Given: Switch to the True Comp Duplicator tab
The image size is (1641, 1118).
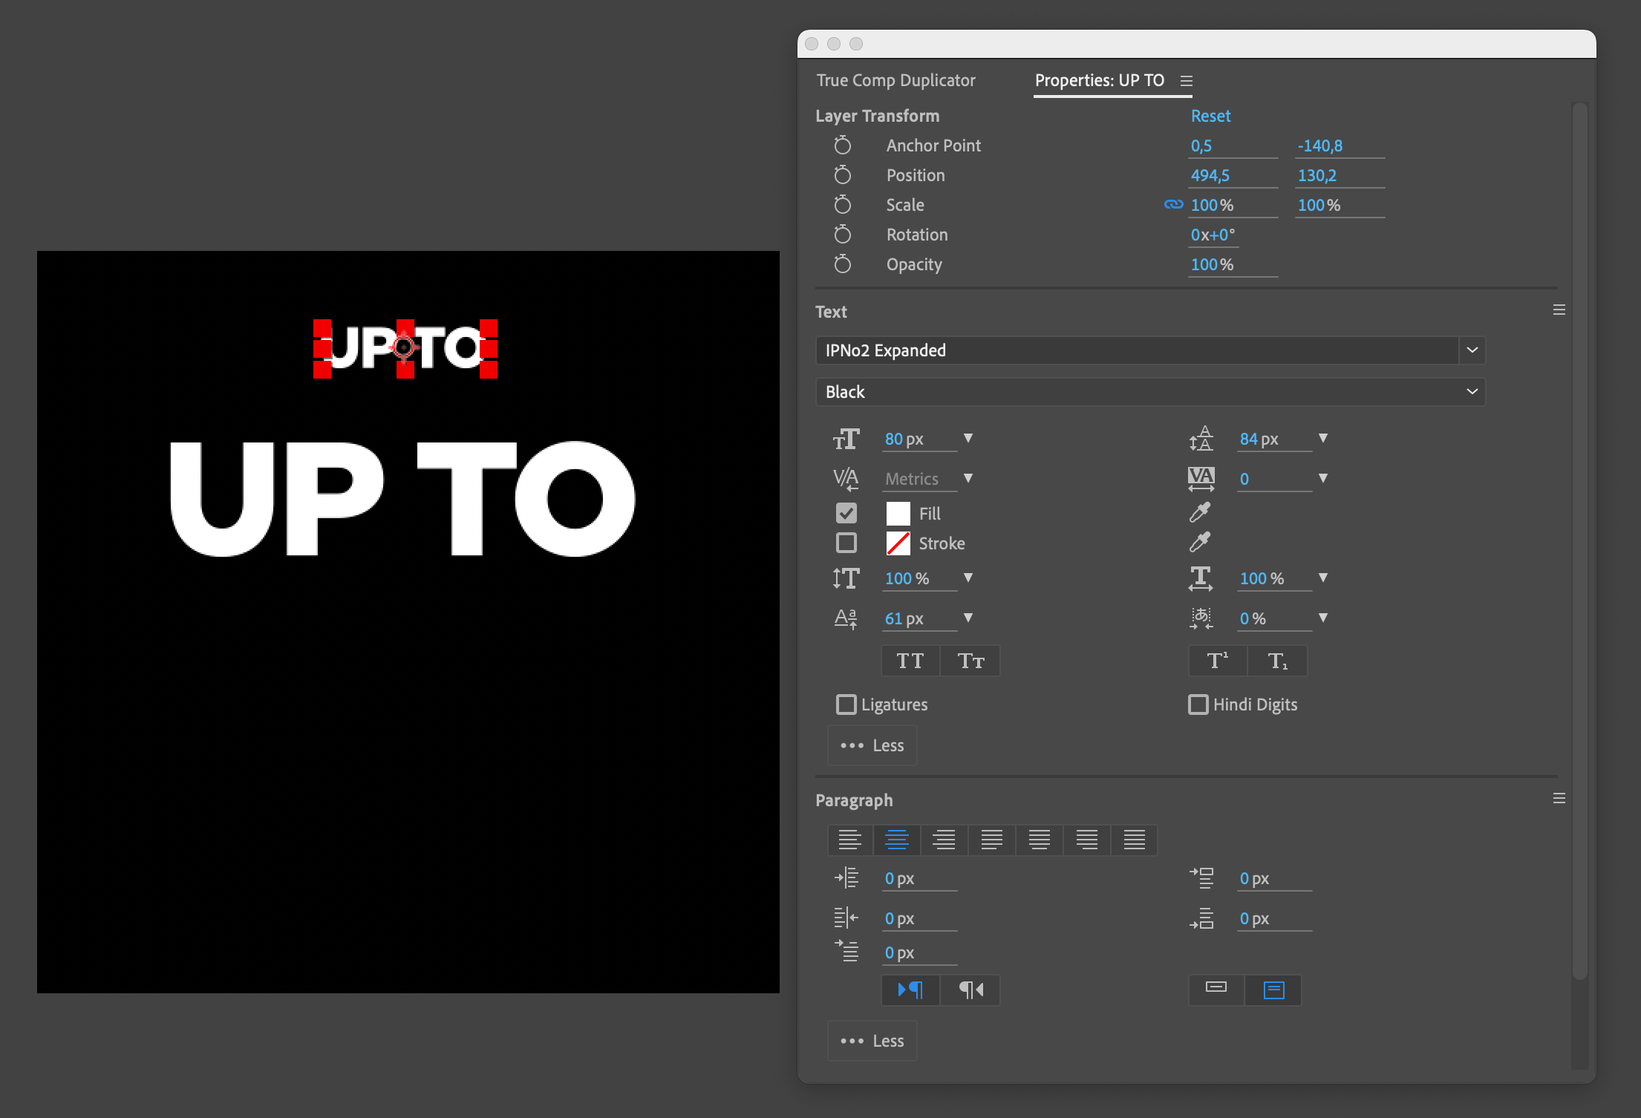Looking at the screenshot, I should (895, 80).
